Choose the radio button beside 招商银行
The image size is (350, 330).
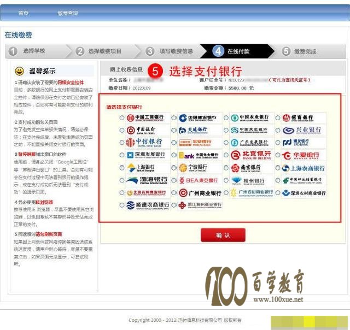tap(277, 118)
